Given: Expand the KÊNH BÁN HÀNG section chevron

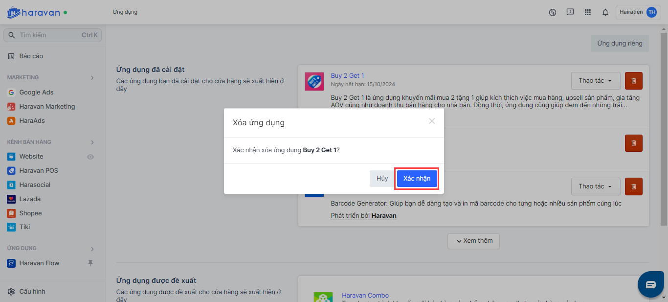Looking at the screenshot, I should pos(92,142).
